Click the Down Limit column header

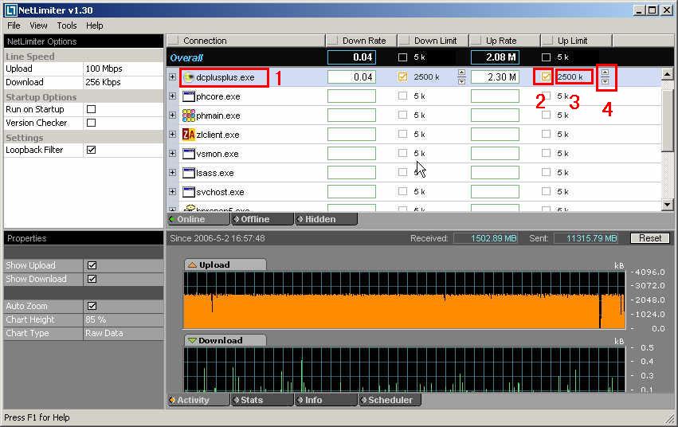coord(433,41)
